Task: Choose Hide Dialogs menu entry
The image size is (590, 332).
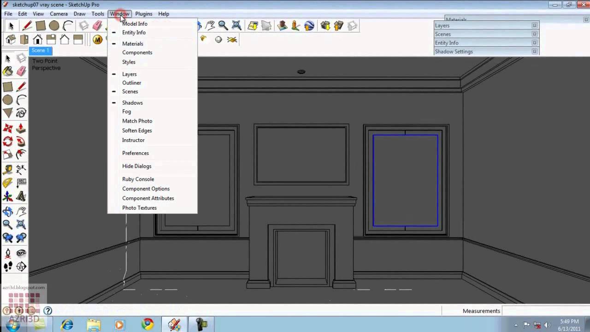Action: pyautogui.click(x=153, y=166)
